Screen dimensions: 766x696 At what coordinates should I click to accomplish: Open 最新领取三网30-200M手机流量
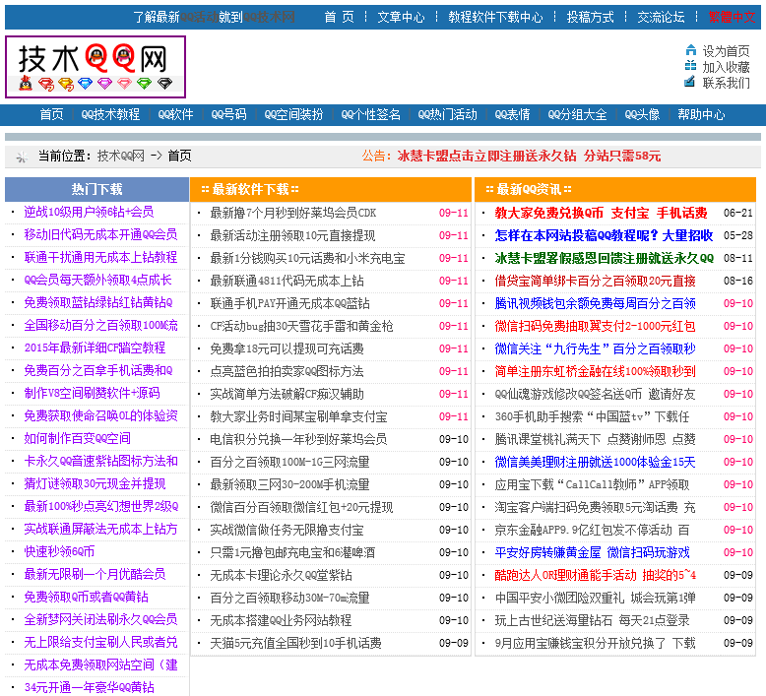coord(289,484)
